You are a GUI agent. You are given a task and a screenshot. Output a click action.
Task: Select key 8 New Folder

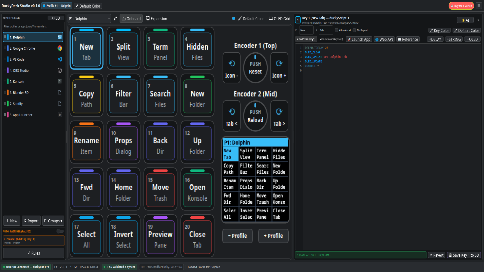click(197, 95)
